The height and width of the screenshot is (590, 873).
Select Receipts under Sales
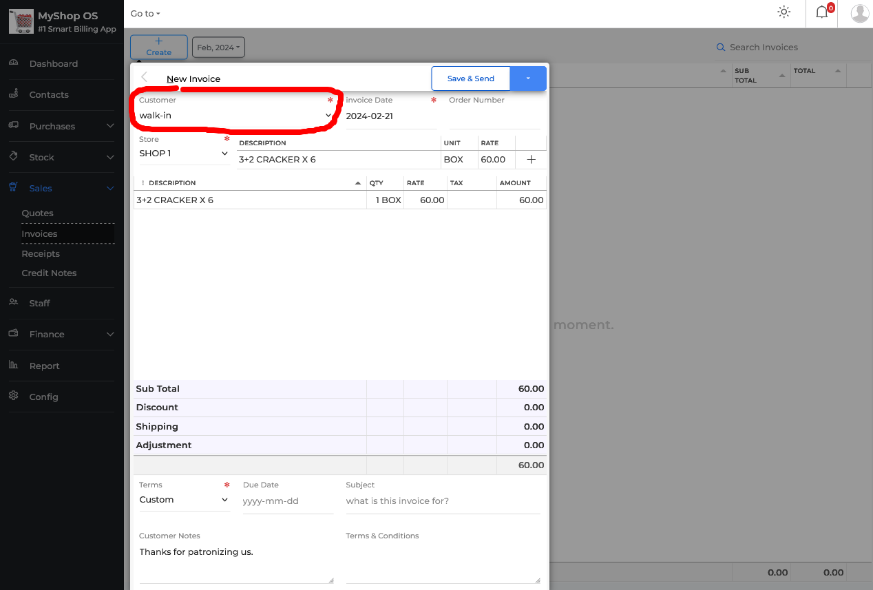pos(41,253)
